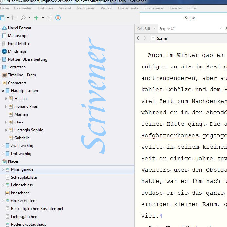The image size is (227, 227).
Task: Select Minnigerode in the binder
Action: (x=22, y=169)
